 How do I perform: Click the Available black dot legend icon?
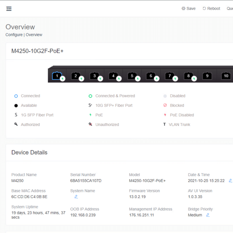coord(16,106)
